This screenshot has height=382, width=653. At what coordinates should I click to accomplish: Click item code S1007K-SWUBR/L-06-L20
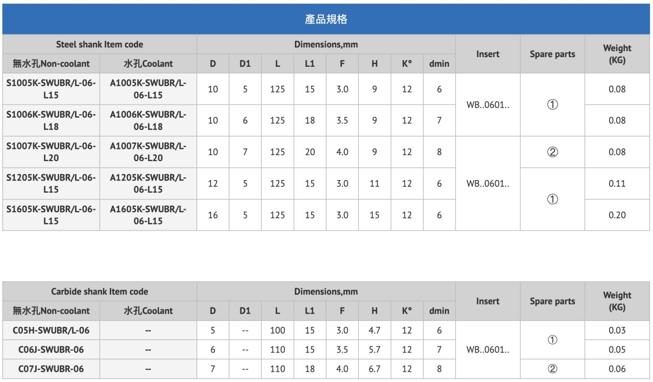click(x=51, y=152)
